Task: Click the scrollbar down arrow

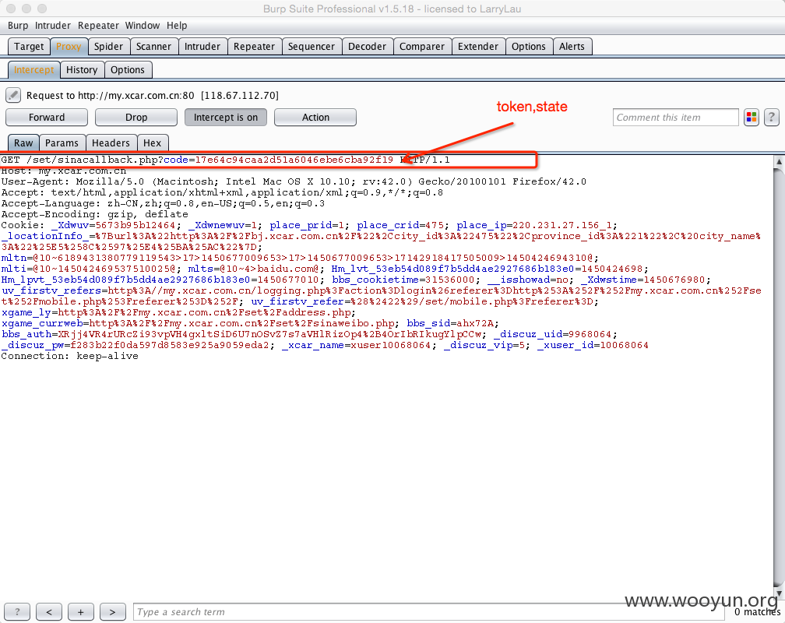Action: pos(779,593)
